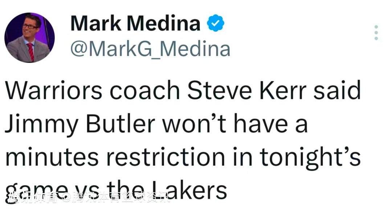Select the word "Jimmy" in the tweet
Viewport: 392px width, 210px height.
tap(41, 124)
